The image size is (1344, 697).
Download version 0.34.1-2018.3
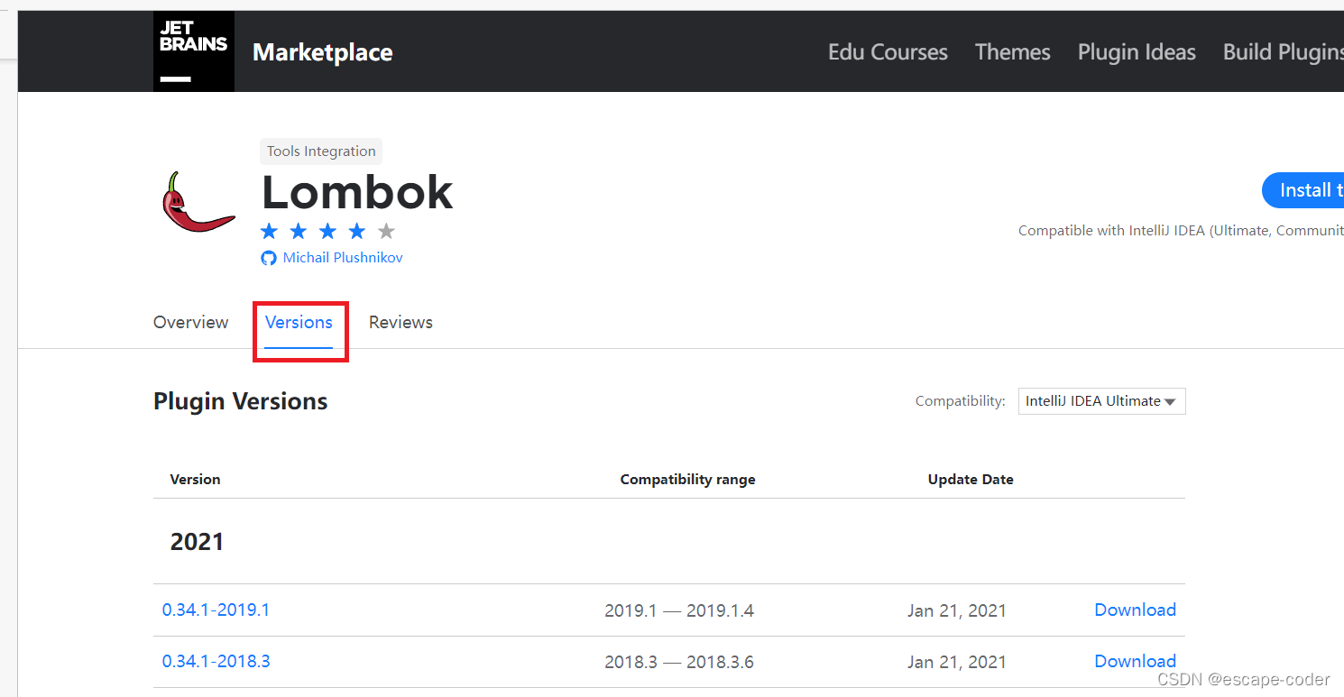[x=1135, y=661]
